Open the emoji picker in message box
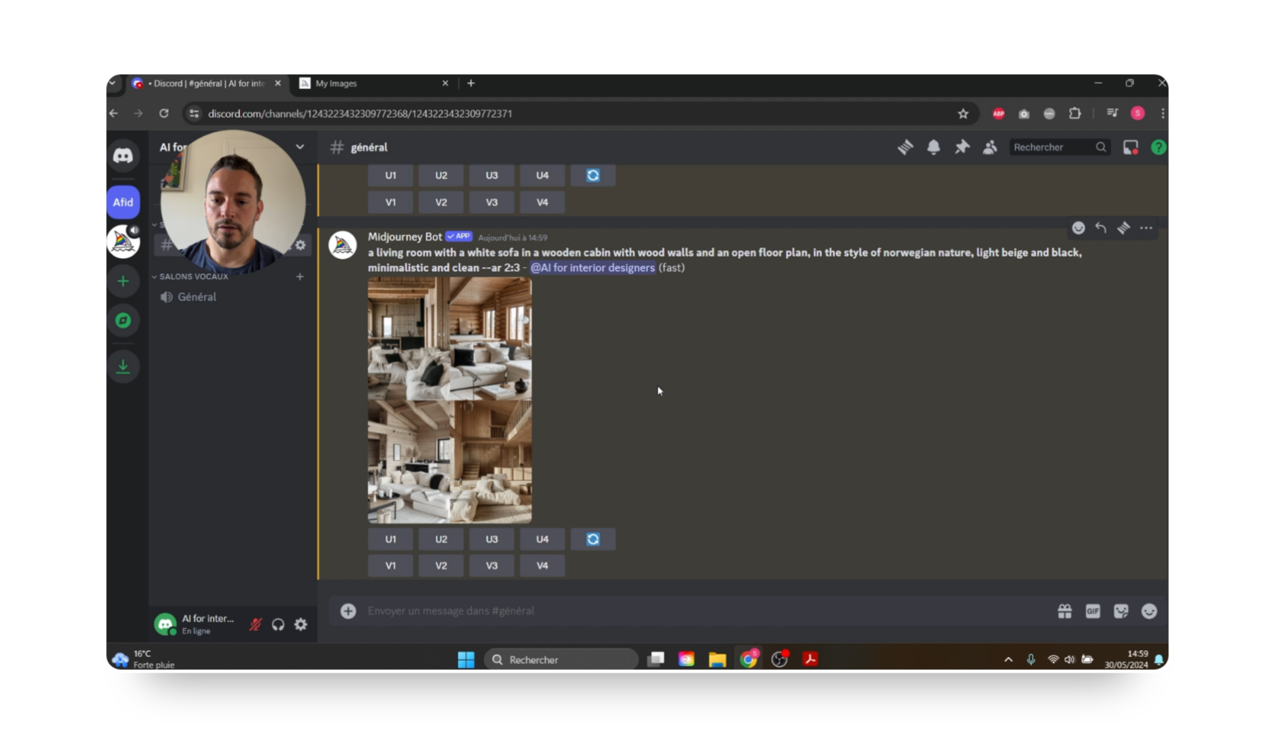Image resolution: width=1275 pixels, height=744 pixels. [x=1149, y=612]
